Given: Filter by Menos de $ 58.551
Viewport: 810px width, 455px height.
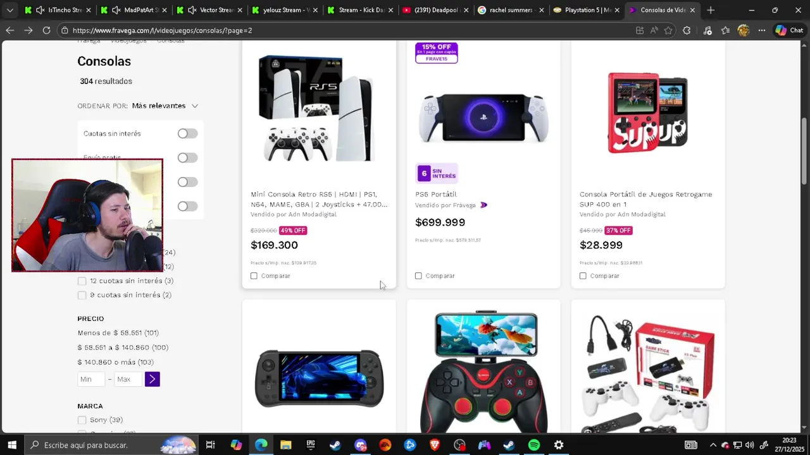Looking at the screenshot, I should 118,333.
